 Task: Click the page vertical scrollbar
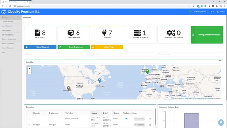226,58
